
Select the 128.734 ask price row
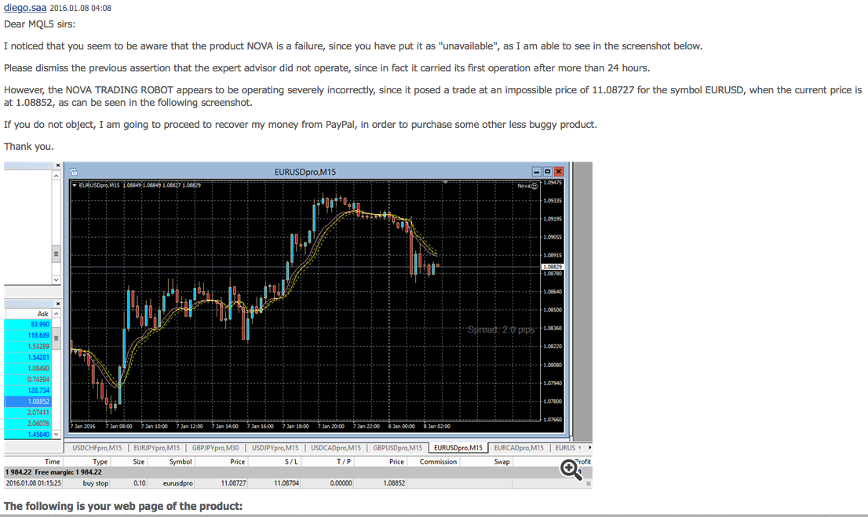(x=27, y=391)
